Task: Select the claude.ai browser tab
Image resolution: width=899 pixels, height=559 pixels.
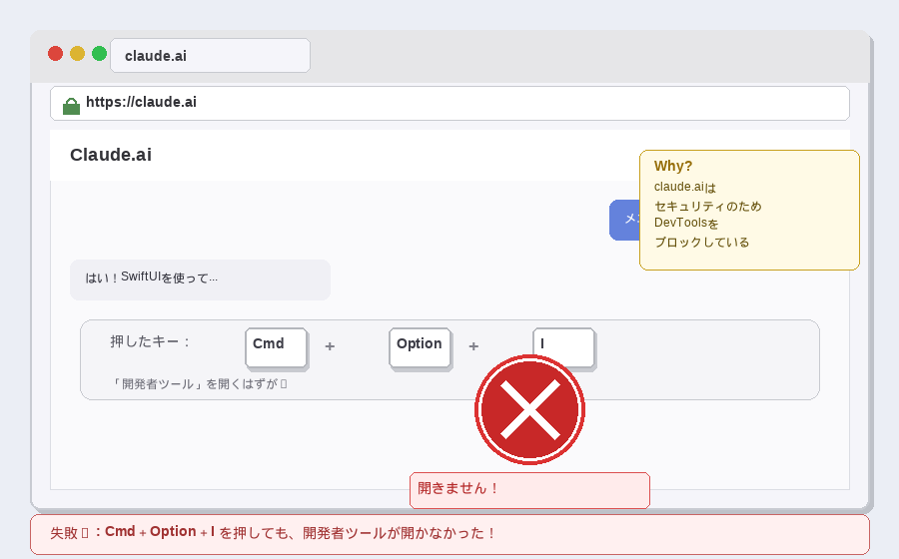Action: click(x=210, y=56)
